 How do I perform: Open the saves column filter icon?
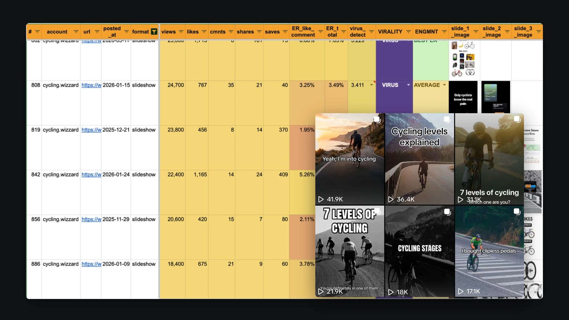[285, 32]
